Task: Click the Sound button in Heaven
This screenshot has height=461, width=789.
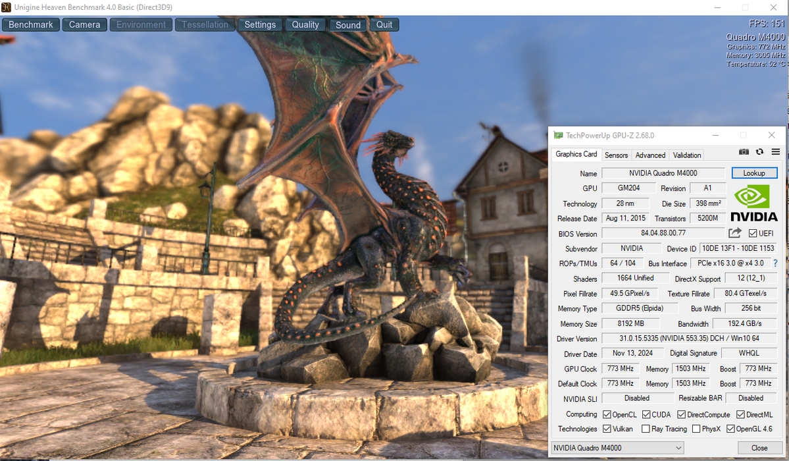Action: pyautogui.click(x=348, y=24)
